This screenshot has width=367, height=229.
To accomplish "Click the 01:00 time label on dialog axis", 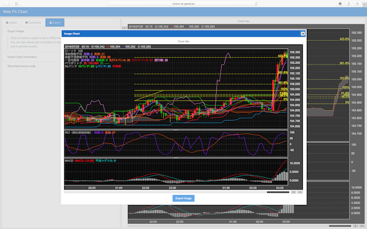I will pyautogui.click(x=226, y=188).
